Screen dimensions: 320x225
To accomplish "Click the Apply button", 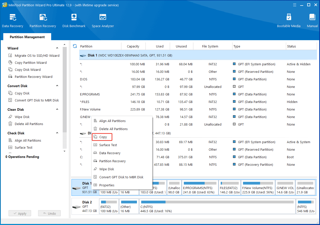I will pyautogui.click(x=20, y=213).
